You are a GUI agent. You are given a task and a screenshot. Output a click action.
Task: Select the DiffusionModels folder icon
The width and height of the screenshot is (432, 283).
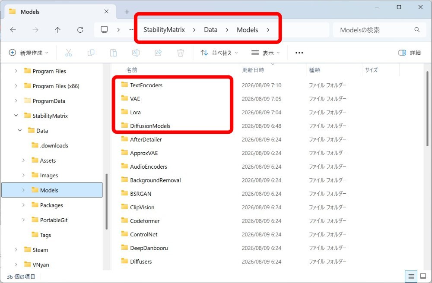point(124,126)
